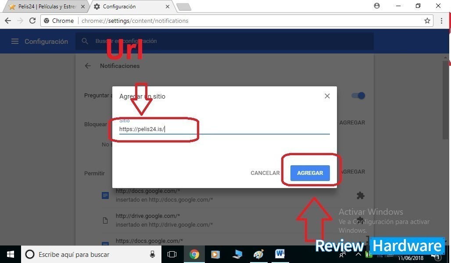The image size is (451, 263).
Task: Close the Pelis24 tab
Action: 83,6
